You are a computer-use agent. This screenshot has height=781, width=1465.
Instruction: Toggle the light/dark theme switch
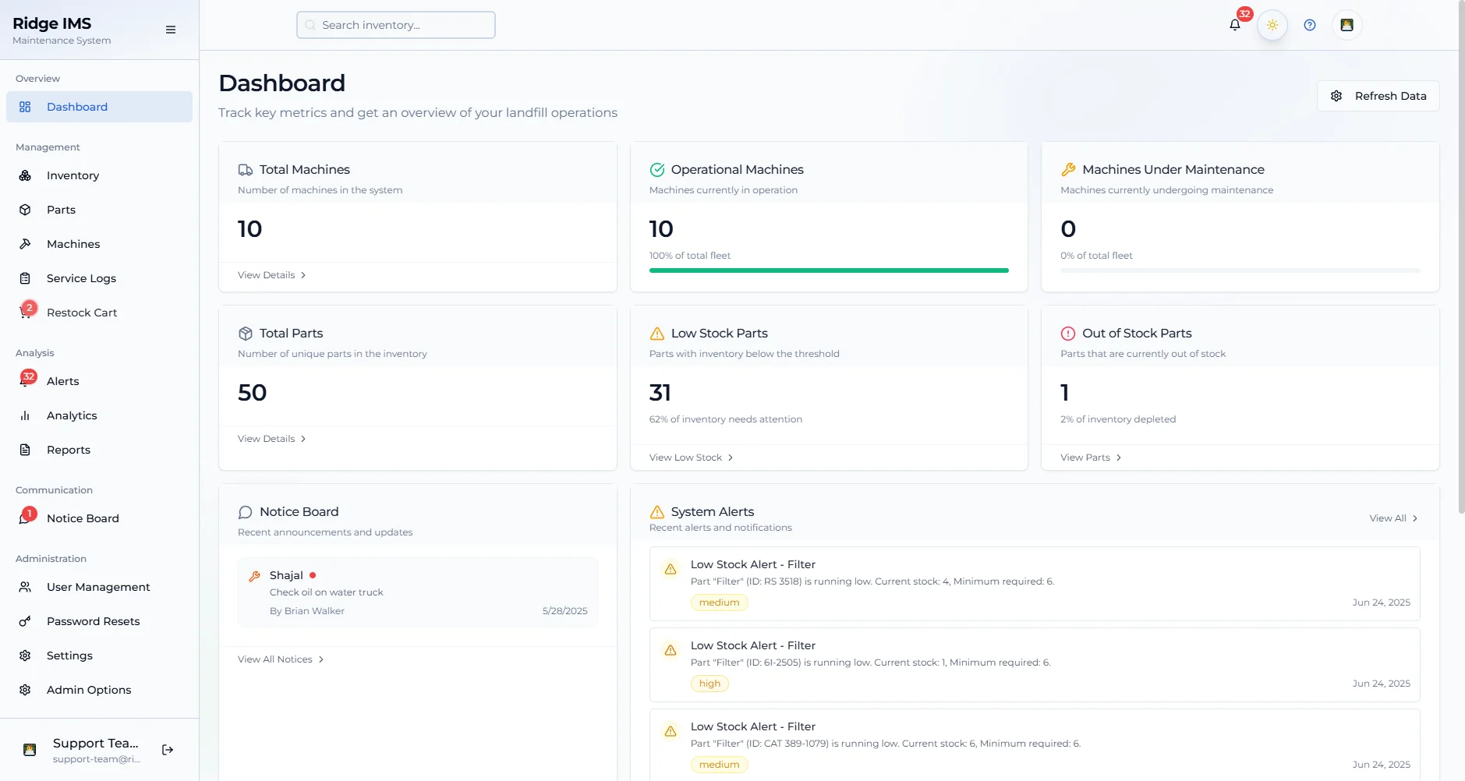pyautogui.click(x=1271, y=24)
